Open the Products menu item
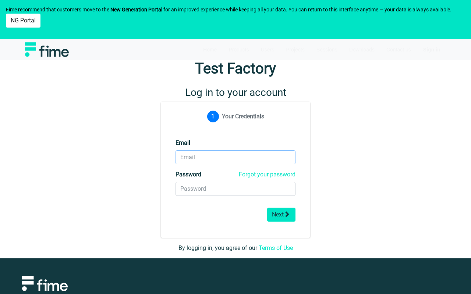Viewport: 471px width, 294px height. [x=239, y=50]
